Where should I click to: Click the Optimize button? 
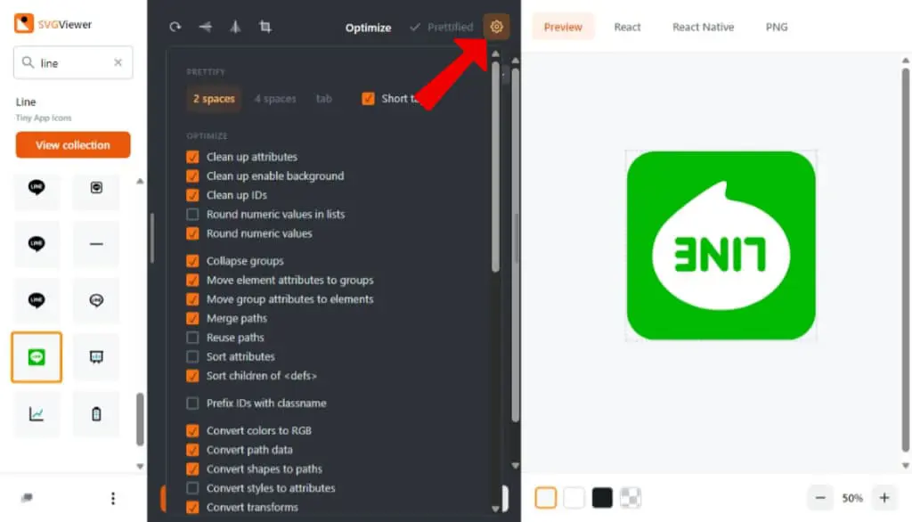pyautogui.click(x=368, y=28)
